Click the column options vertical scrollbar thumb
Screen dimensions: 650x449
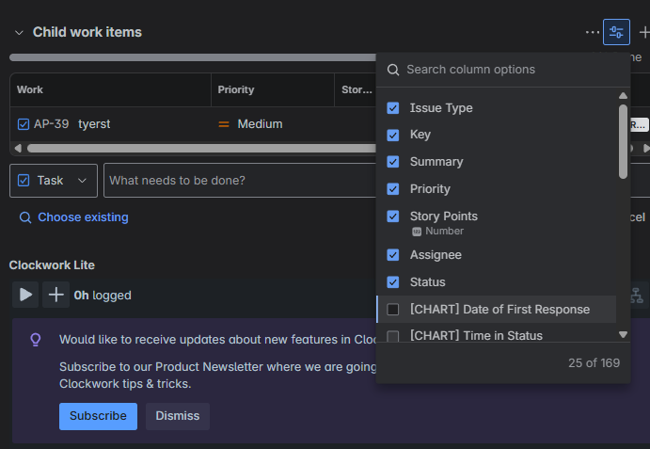623,141
